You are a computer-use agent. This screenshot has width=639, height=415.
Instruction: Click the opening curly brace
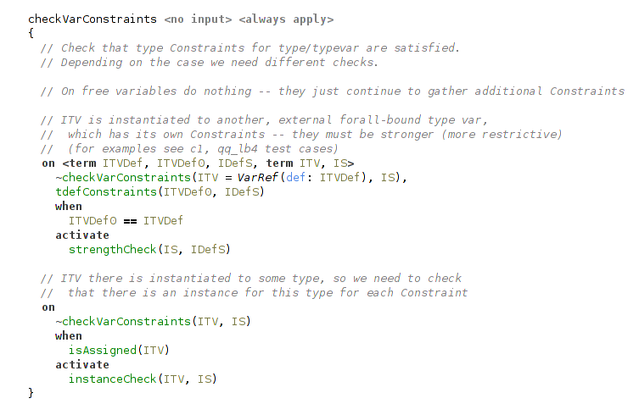[x=31, y=33]
